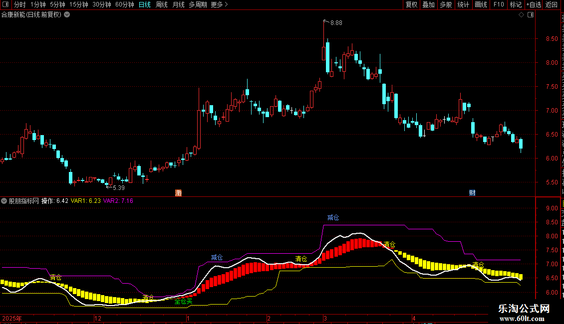Click the 2025年 timeline label

(12, 318)
